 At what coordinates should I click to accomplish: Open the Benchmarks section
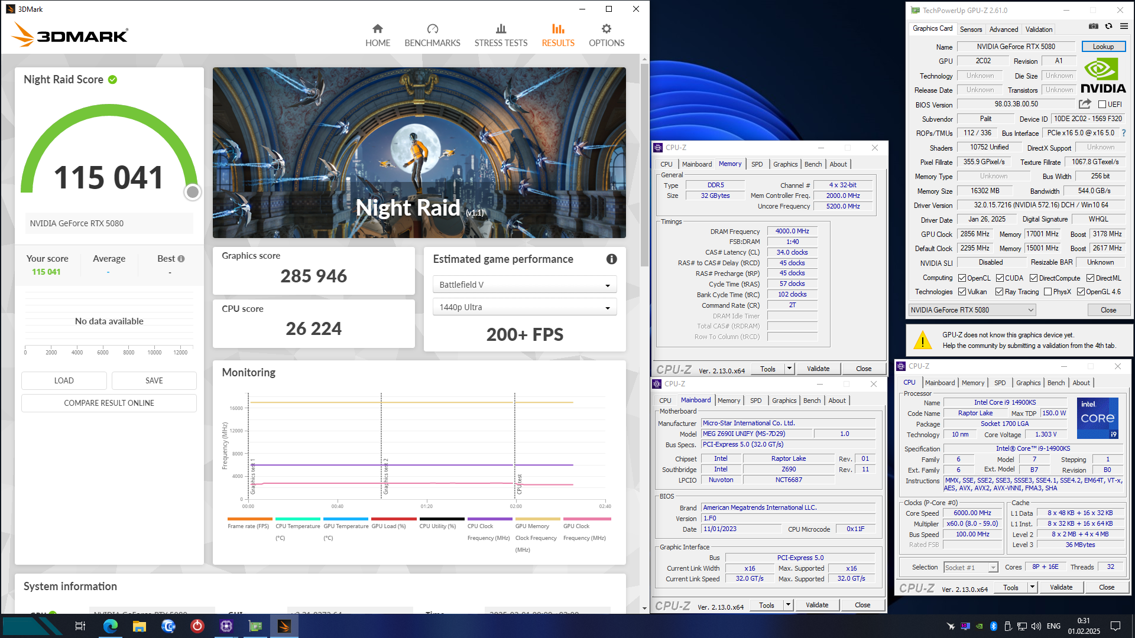(432, 35)
